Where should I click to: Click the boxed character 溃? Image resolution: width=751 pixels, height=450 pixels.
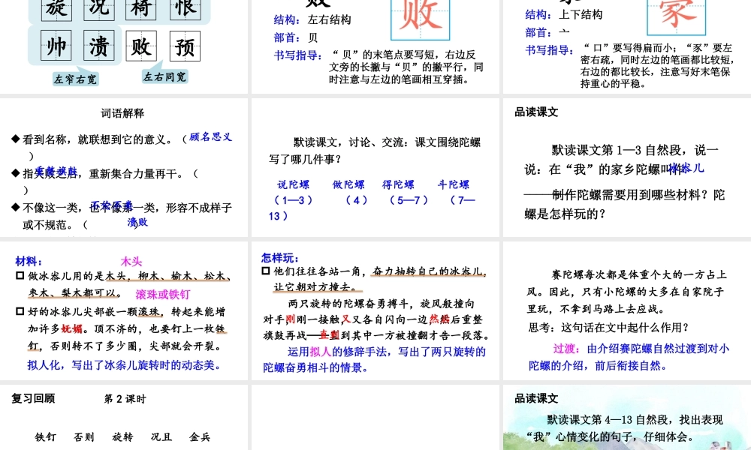coord(98,46)
